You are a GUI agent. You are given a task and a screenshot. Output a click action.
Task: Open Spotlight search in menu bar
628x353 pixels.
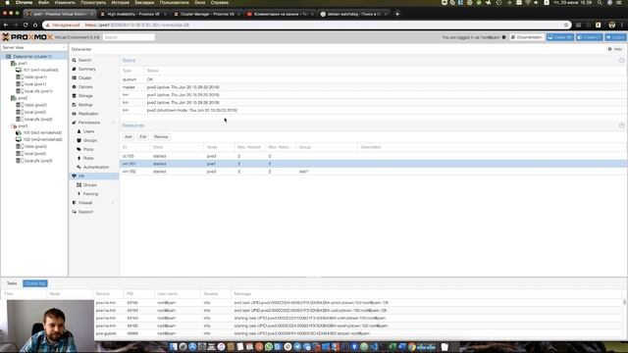[x=600, y=2]
